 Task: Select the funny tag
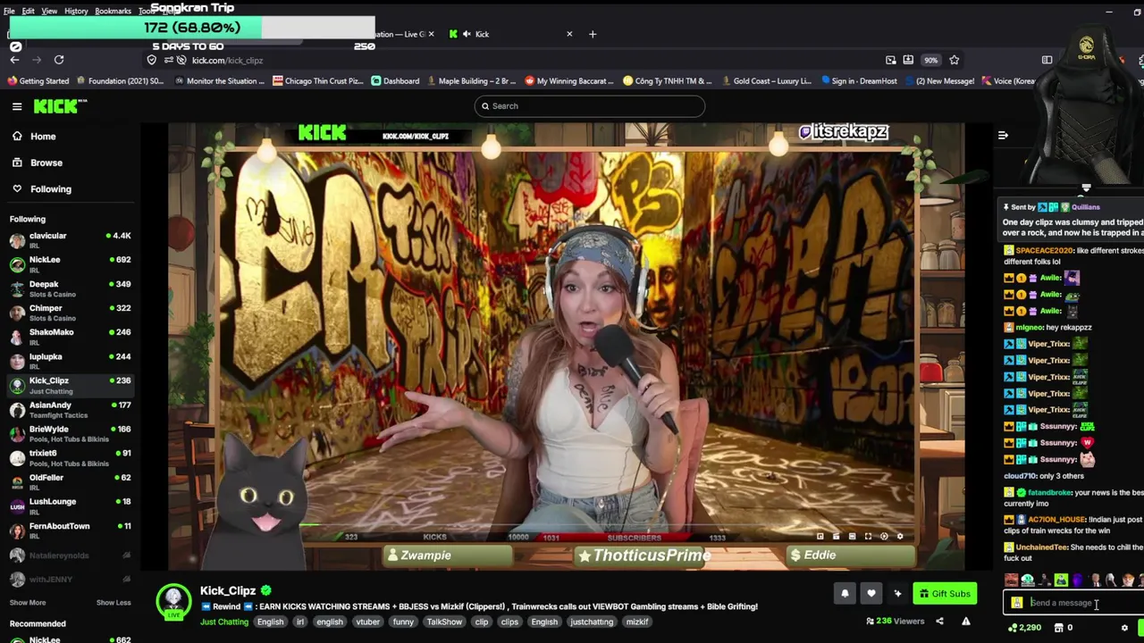[x=403, y=622]
